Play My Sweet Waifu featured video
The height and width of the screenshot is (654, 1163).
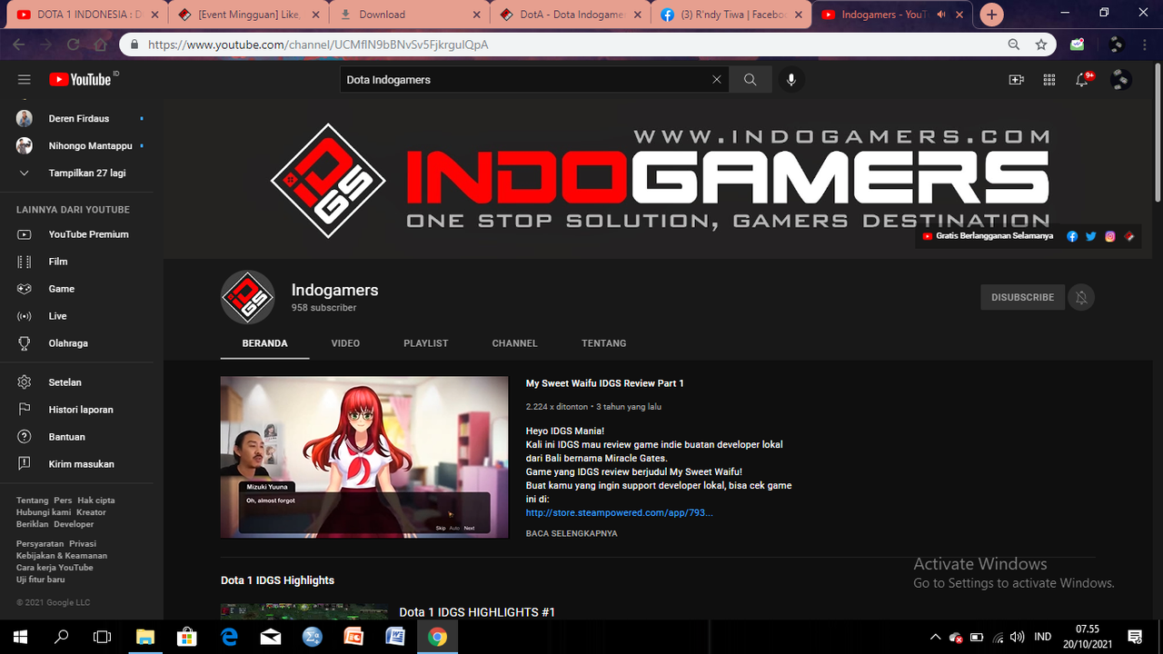(364, 457)
